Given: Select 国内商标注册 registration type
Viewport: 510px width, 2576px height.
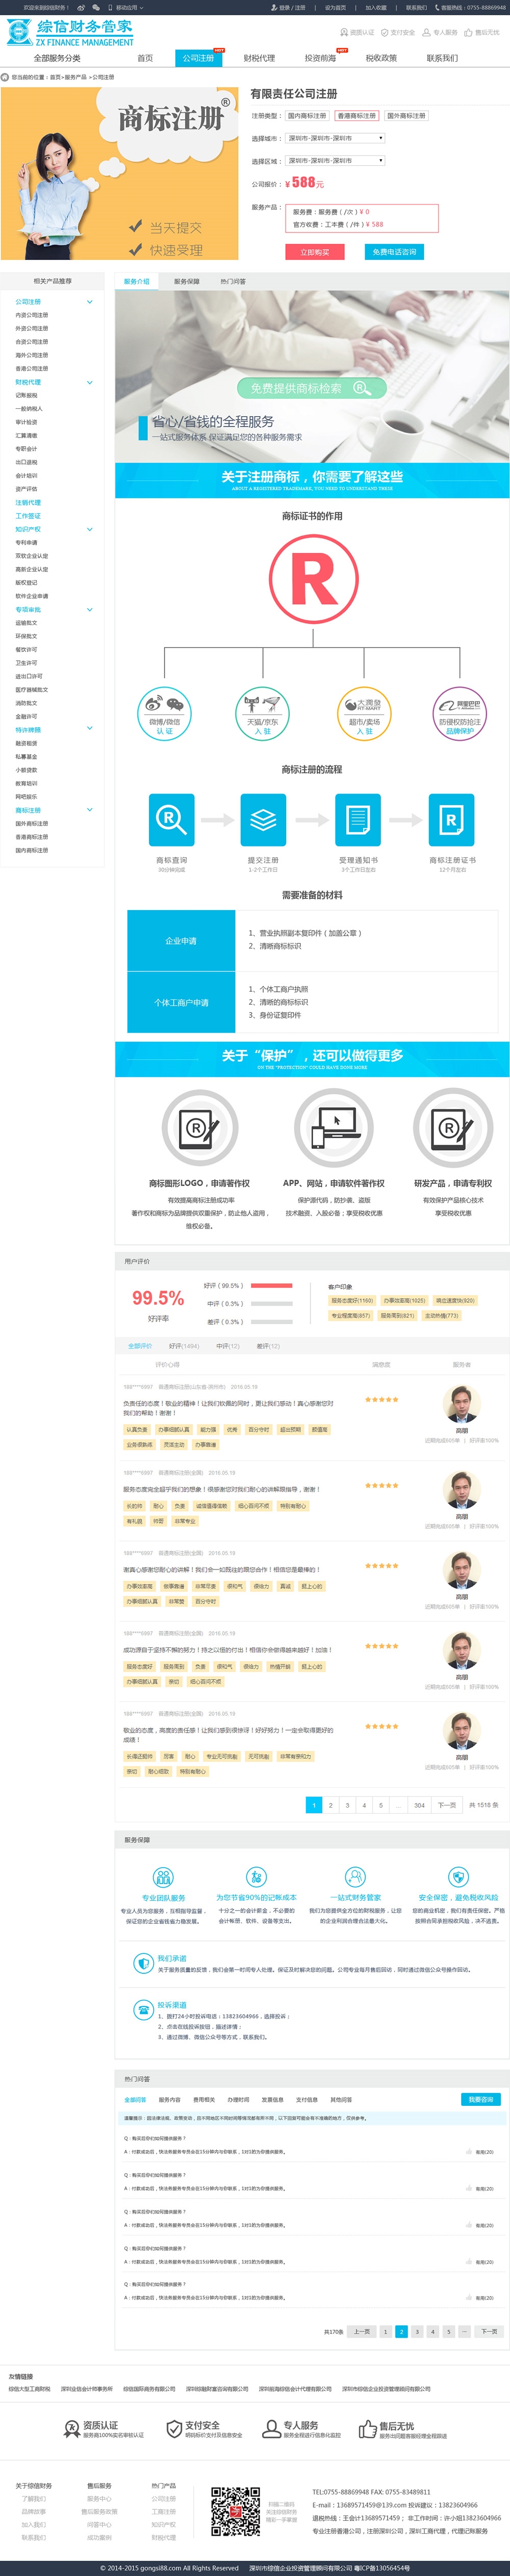Looking at the screenshot, I should tap(307, 116).
